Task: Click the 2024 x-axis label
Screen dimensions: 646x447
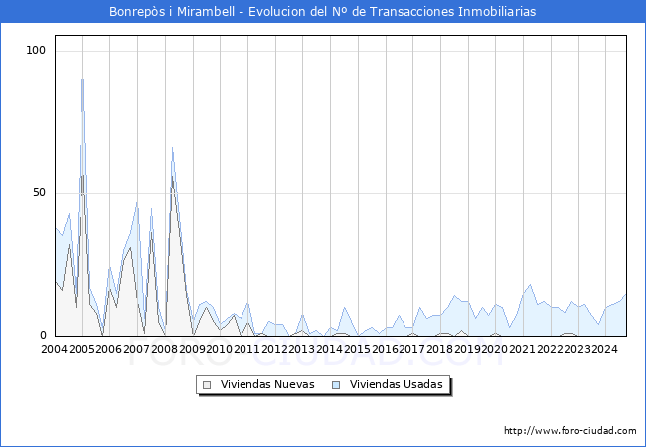Action: point(604,349)
